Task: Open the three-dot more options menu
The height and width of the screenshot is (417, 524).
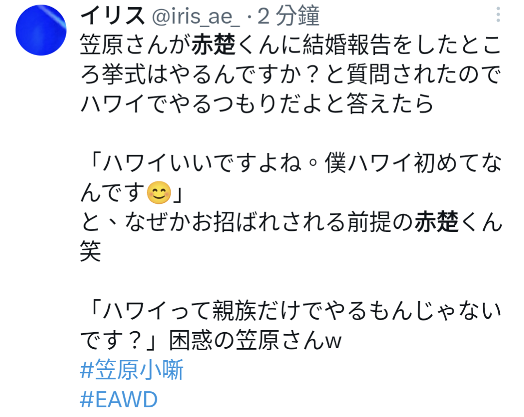Action: (498, 15)
